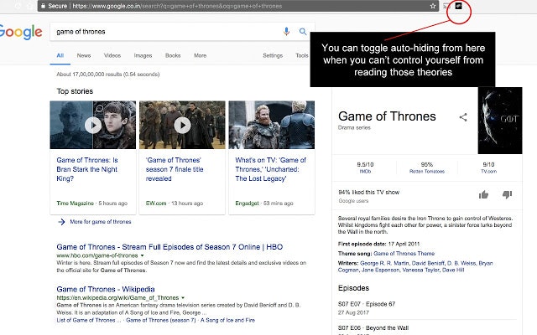Open season 7 finale title revealed story

175,169
